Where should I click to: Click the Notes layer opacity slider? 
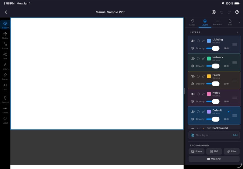point(213,102)
